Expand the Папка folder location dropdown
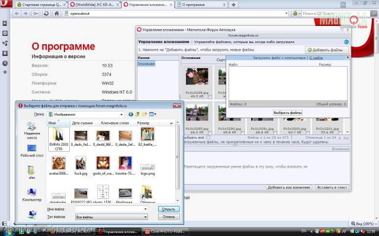The height and width of the screenshot is (236, 379). [122, 114]
